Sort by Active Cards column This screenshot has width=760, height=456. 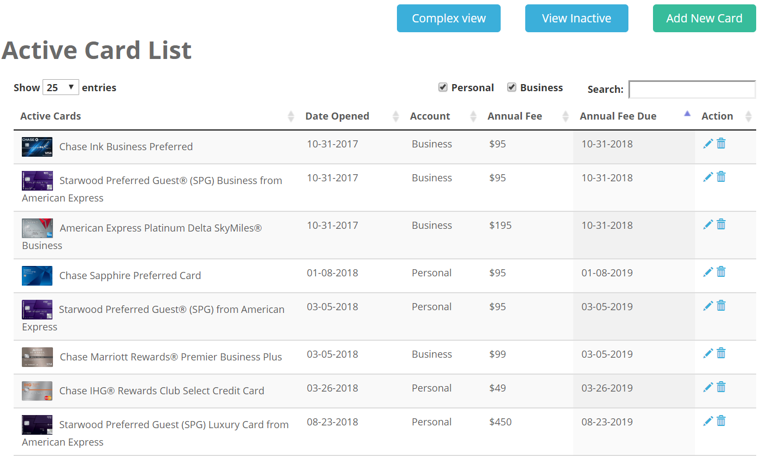(156, 116)
